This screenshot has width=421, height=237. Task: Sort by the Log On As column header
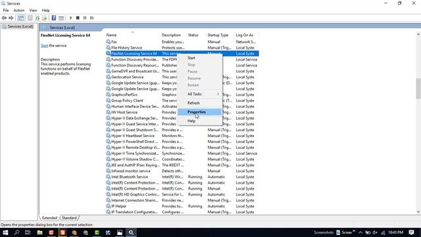tap(247, 35)
